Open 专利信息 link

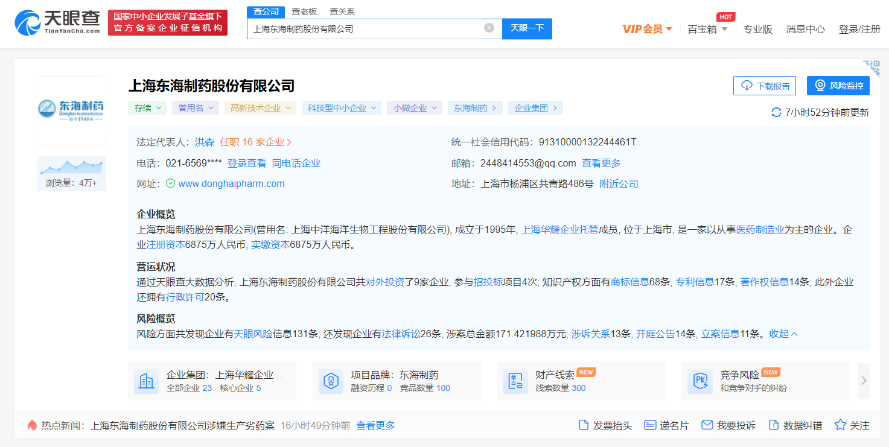695,282
